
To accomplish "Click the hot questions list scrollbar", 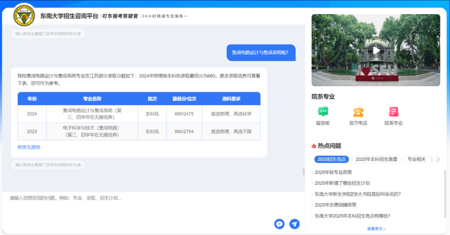I will pos(445,193).
